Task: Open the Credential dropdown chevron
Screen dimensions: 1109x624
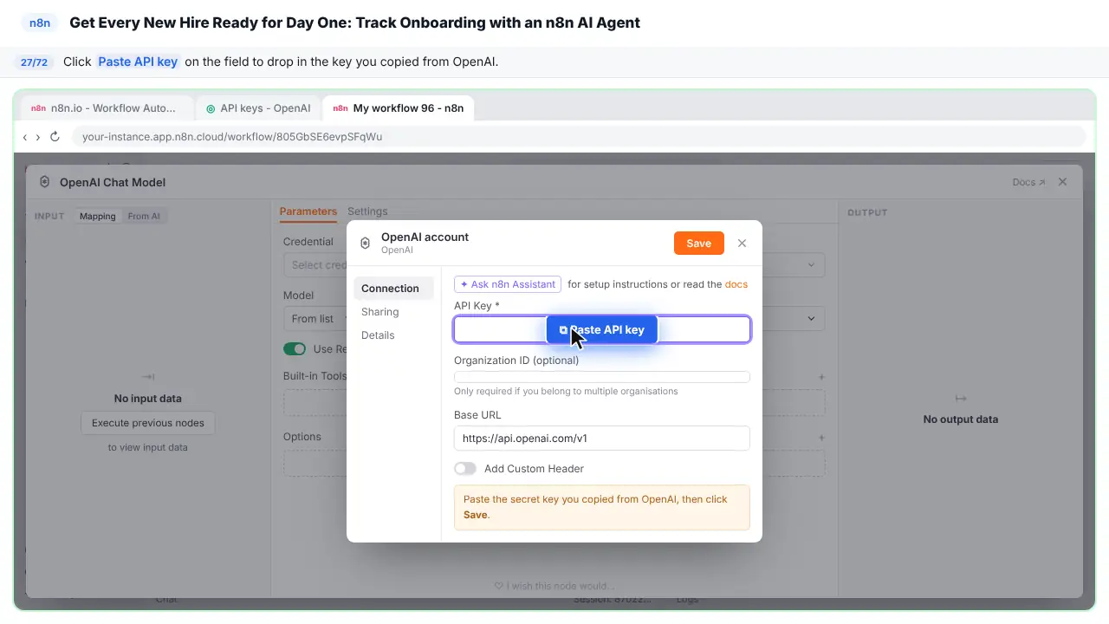Action: point(811,265)
